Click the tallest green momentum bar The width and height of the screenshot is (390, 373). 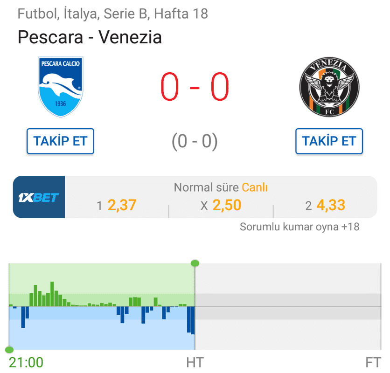click(52, 294)
